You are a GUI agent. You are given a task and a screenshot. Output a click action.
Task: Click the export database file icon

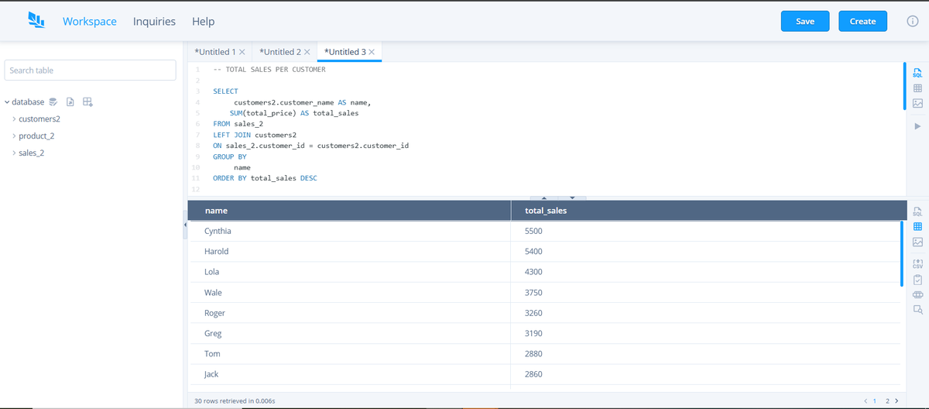point(70,102)
